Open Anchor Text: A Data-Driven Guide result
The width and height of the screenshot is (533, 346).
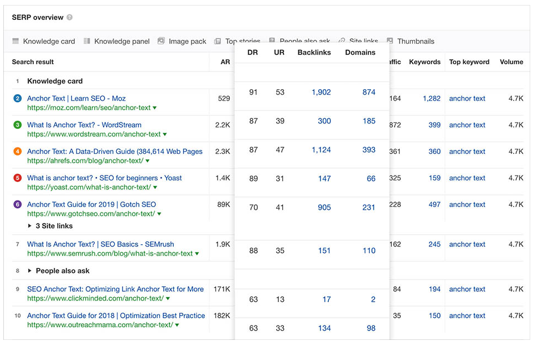(x=115, y=152)
